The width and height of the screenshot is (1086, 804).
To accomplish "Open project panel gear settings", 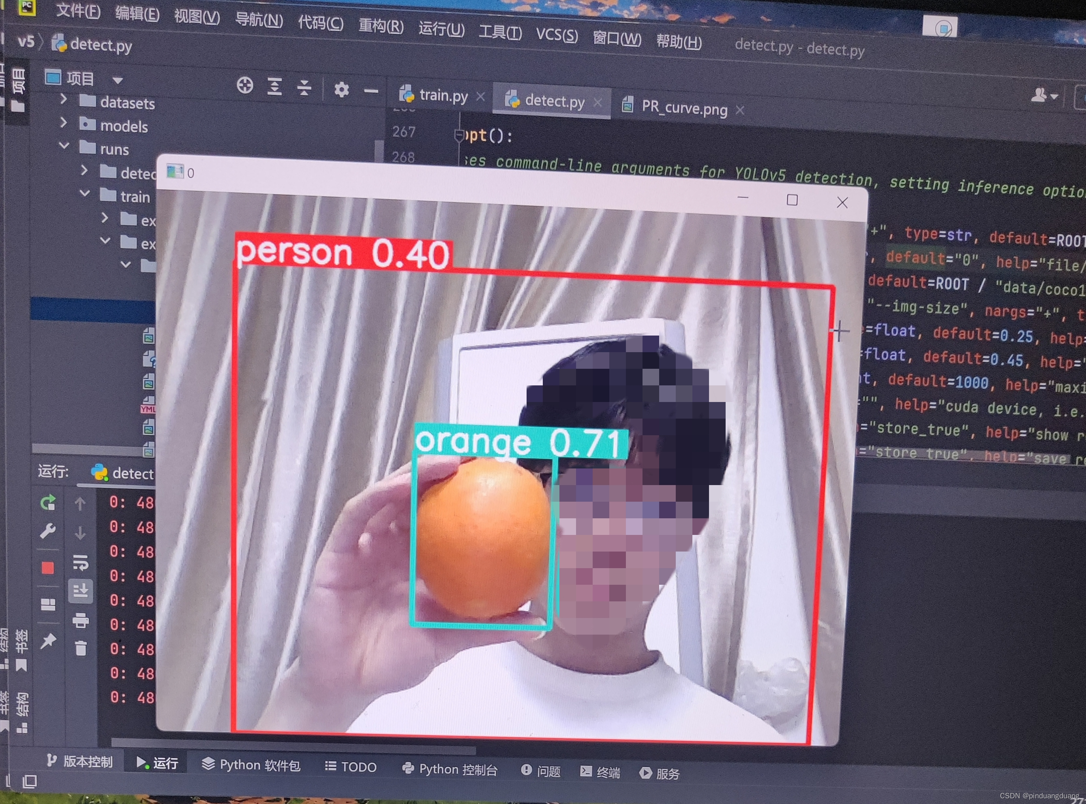I will point(341,90).
